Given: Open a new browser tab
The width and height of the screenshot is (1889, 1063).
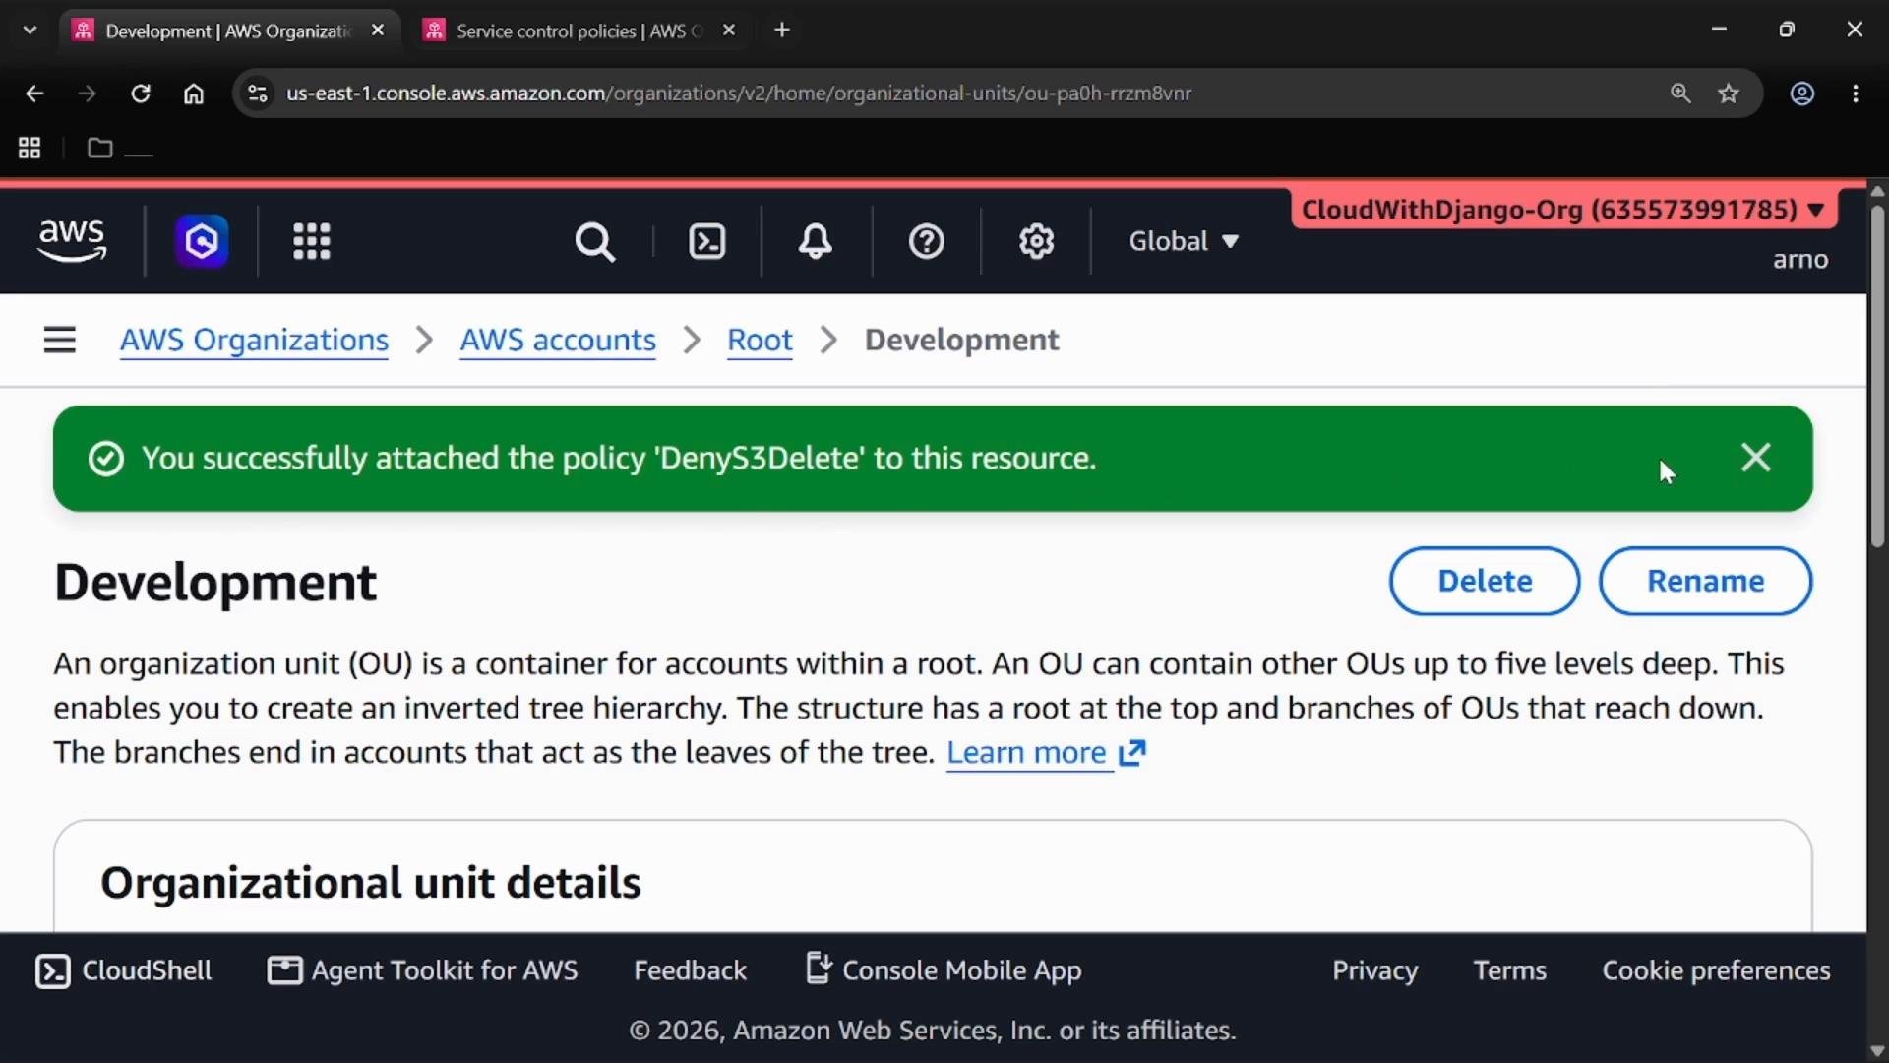Looking at the screenshot, I should 782,31.
